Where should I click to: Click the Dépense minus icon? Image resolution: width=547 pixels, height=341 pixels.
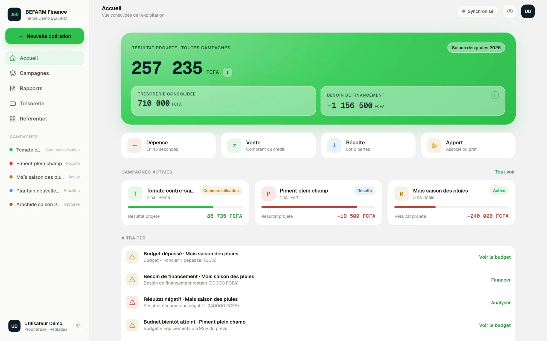135,146
